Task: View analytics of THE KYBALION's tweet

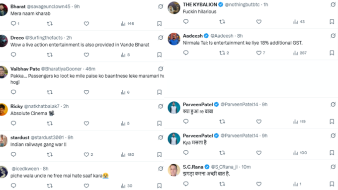Action: coord(299,22)
